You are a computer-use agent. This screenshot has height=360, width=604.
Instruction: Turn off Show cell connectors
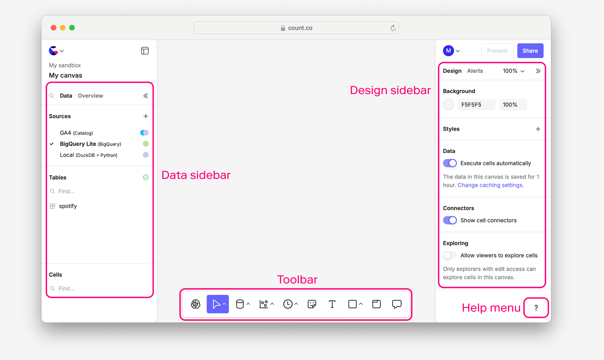click(x=450, y=220)
